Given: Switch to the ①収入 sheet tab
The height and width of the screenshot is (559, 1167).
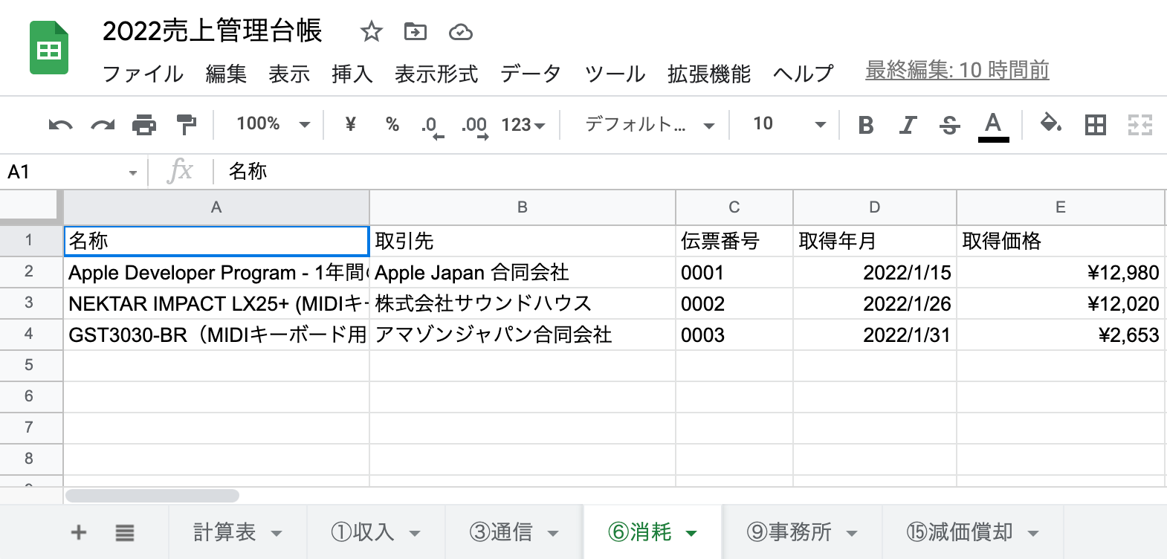Looking at the screenshot, I should 374,532.
